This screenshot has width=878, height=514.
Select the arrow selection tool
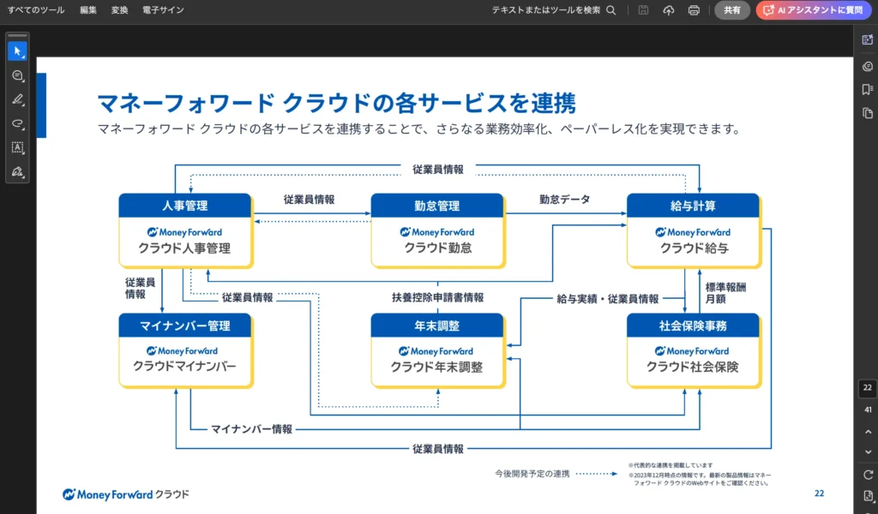[x=17, y=51]
